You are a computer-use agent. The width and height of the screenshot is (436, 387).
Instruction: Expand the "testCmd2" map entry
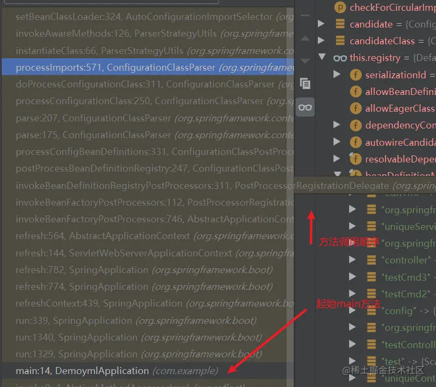[352, 293]
